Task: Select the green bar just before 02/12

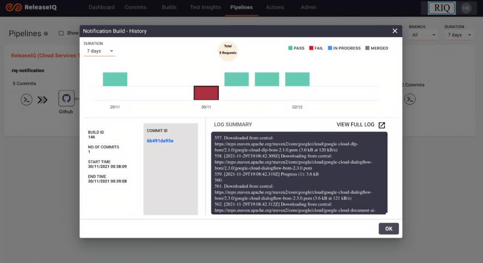Action: click(x=267, y=79)
